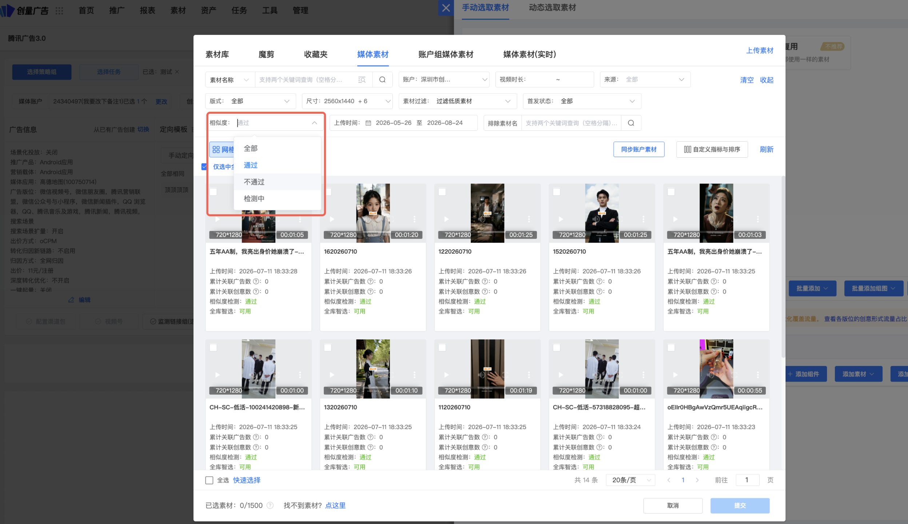Tick the checkbox on card 1620260710
908x524 pixels.
point(328,192)
